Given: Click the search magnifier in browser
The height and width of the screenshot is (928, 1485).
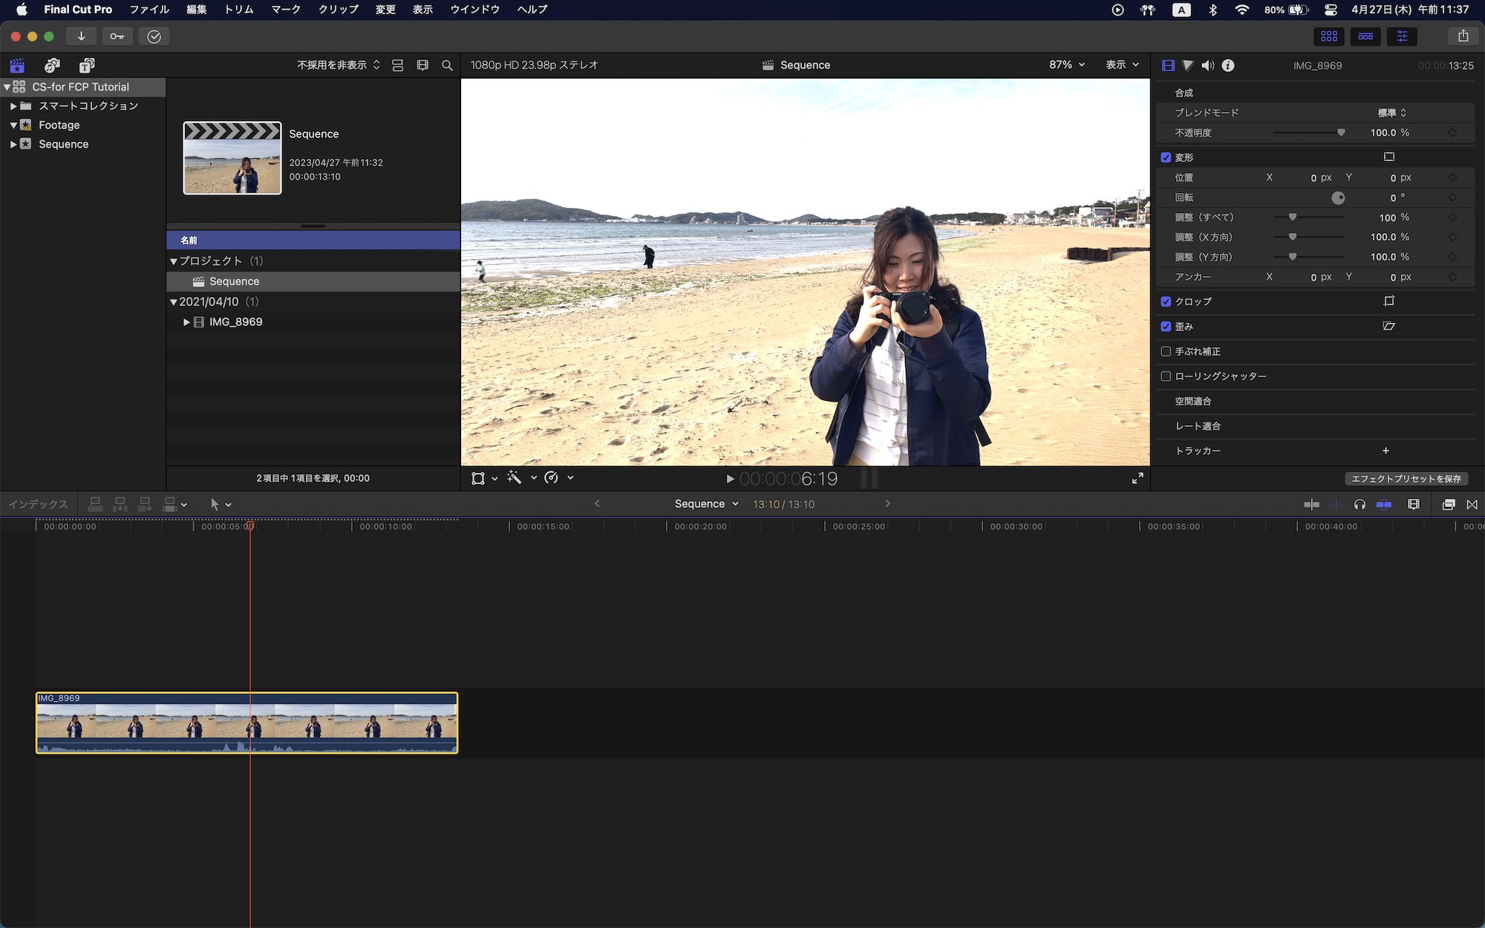Looking at the screenshot, I should [x=447, y=65].
